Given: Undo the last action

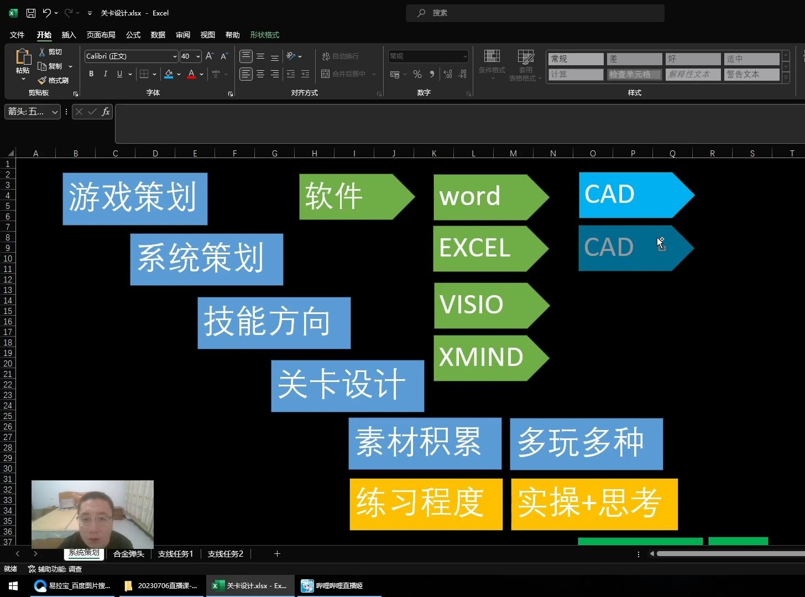Looking at the screenshot, I should [47, 13].
